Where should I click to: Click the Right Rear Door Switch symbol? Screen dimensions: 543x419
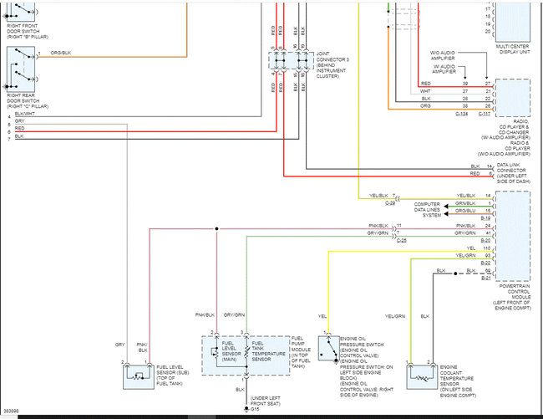tap(21, 69)
